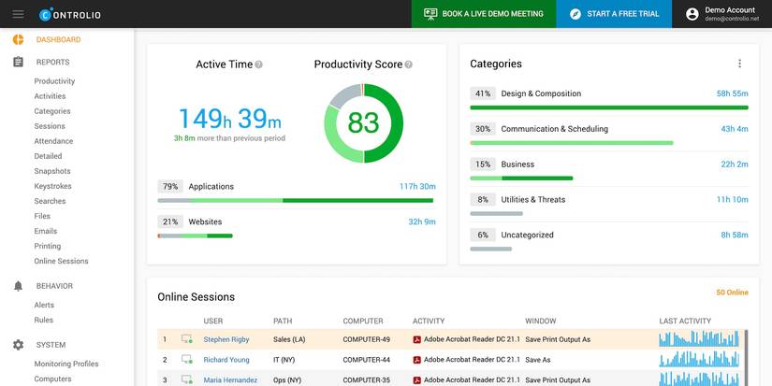772x386 pixels.
Task: Click the Productivity Score donut chart
Action: 363,123
